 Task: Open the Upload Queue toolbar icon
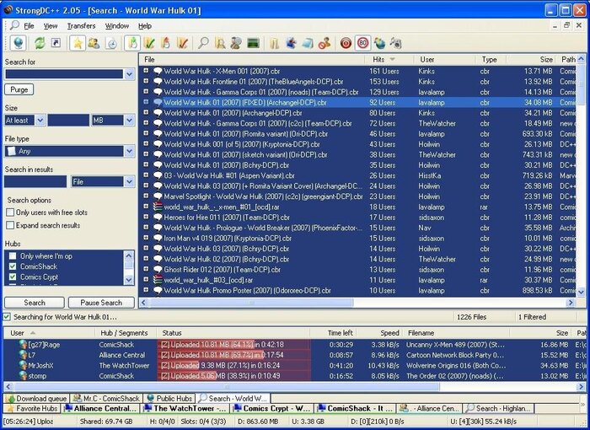165,43
